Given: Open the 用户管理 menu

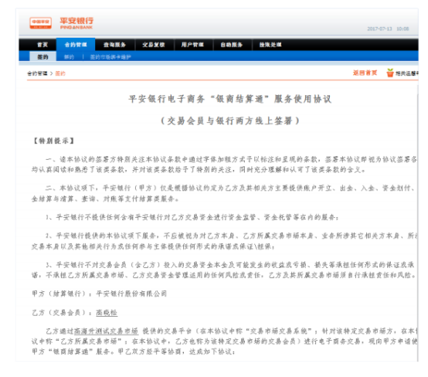Looking at the screenshot, I should [192, 45].
